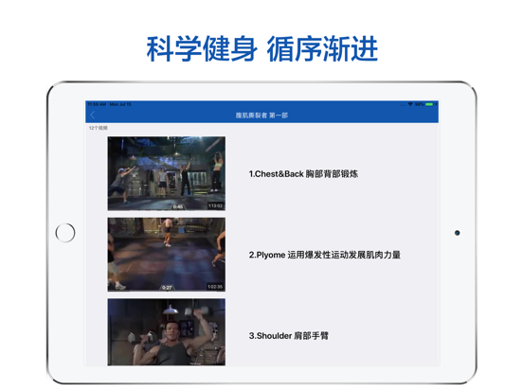Open the Plyome video thumbnail
Image resolution: width=523 pixels, height=392 pixels.
coord(167,255)
